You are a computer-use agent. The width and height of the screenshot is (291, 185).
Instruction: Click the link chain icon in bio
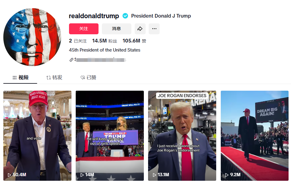pyautogui.click(x=71, y=60)
